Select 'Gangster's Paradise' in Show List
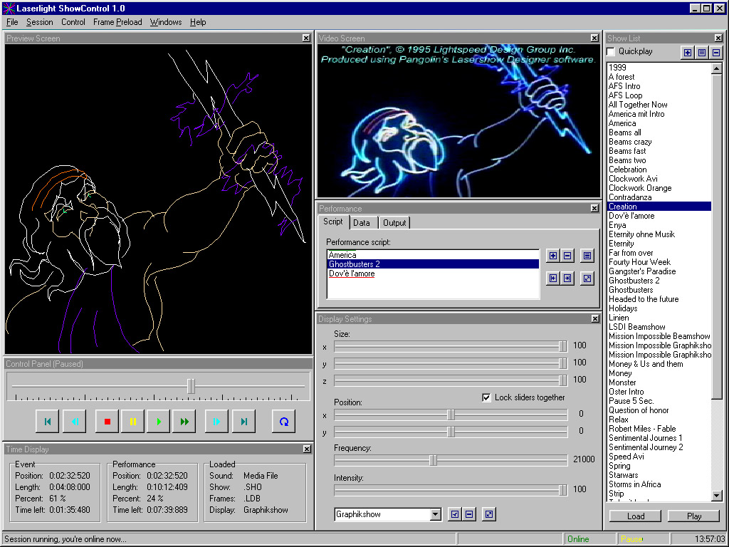Viewport: 729px width, 547px height. pos(659,271)
